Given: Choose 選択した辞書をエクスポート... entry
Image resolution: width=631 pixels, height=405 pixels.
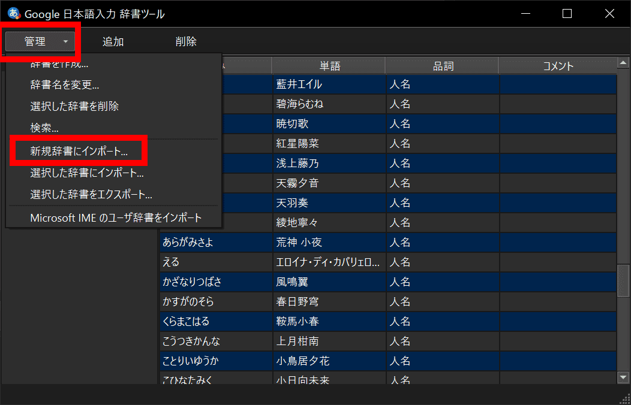Looking at the screenshot, I should point(91,195).
